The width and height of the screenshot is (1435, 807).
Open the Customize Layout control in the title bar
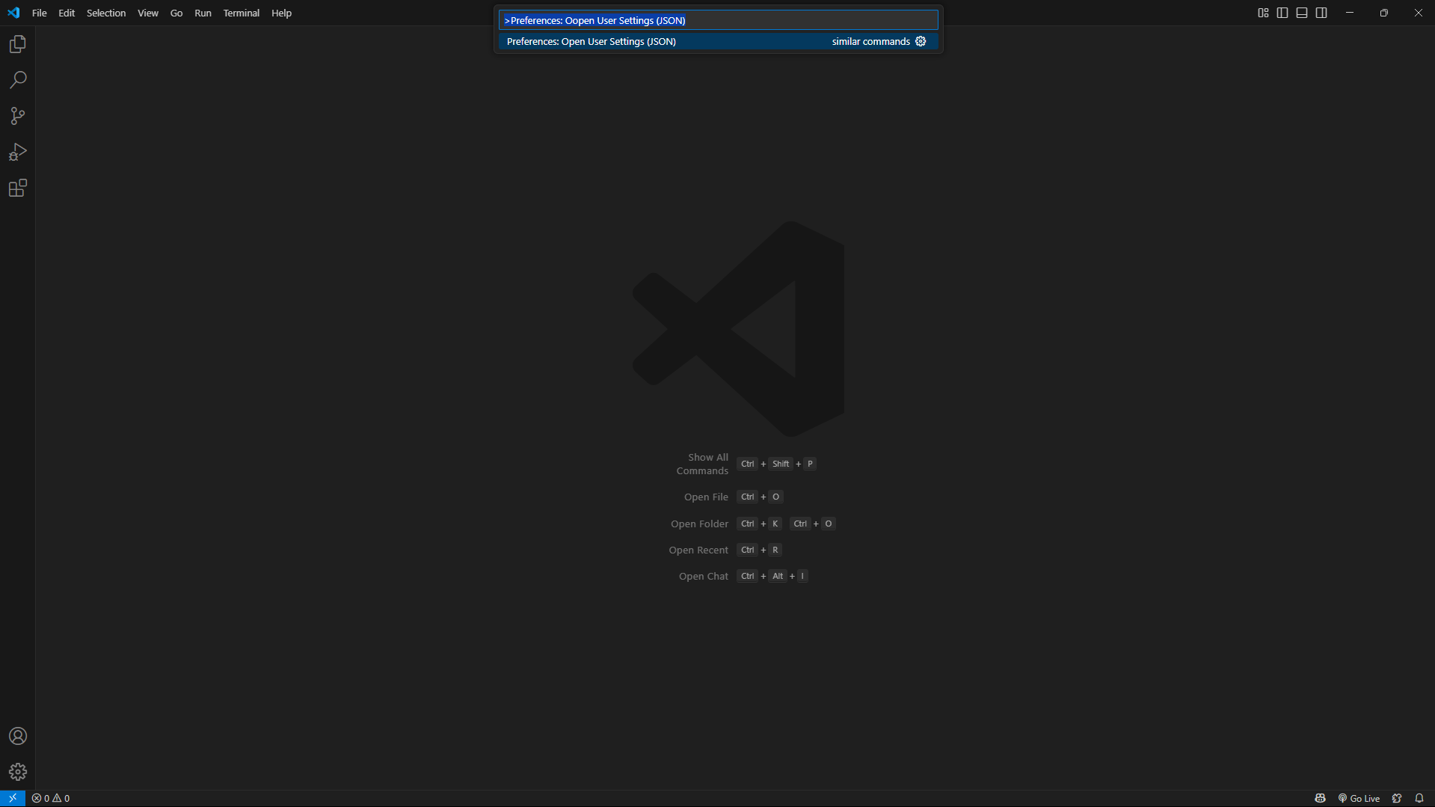[1263, 12]
